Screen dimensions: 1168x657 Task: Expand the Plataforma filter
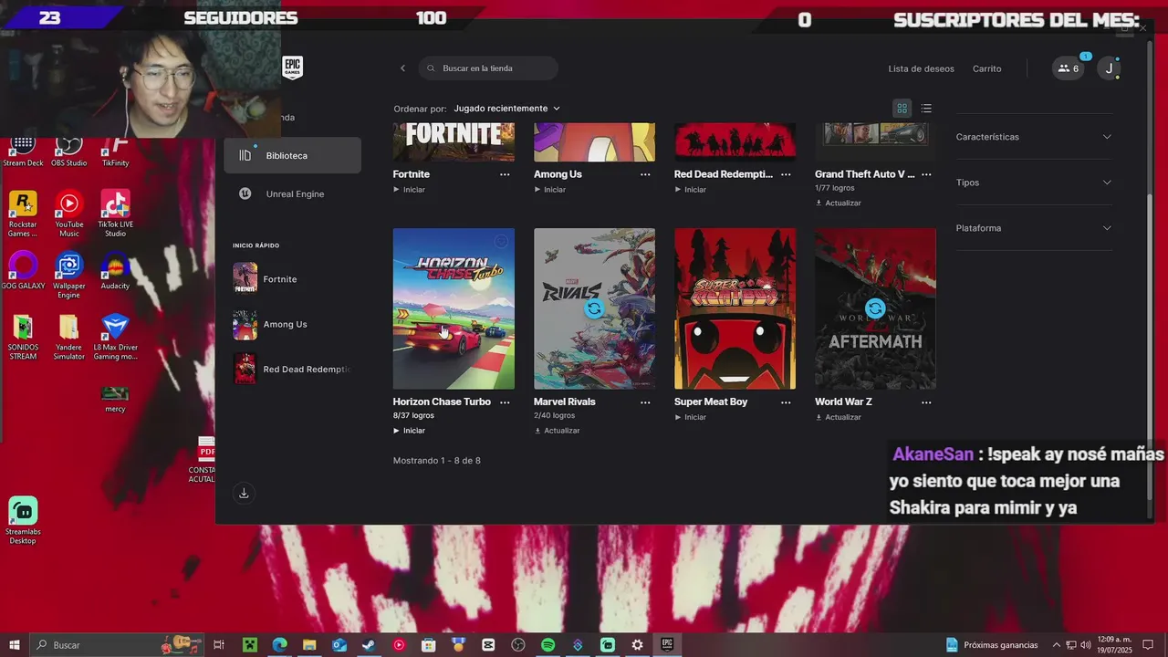[1034, 228]
